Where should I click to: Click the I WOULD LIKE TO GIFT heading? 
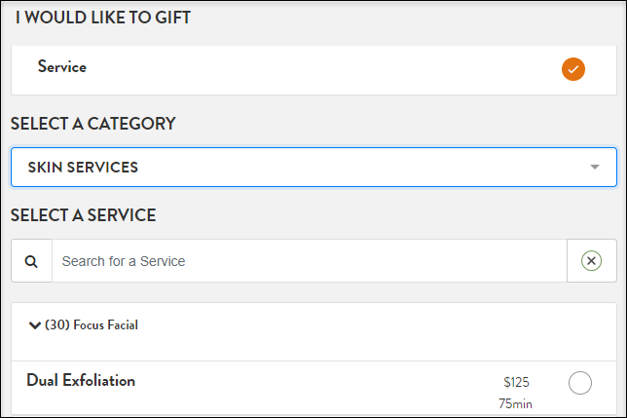click(x=103, y=18)
